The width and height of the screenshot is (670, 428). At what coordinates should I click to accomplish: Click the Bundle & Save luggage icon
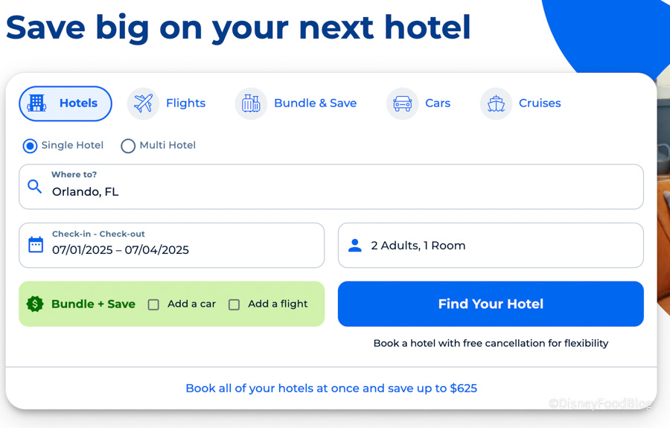[251, 103]
